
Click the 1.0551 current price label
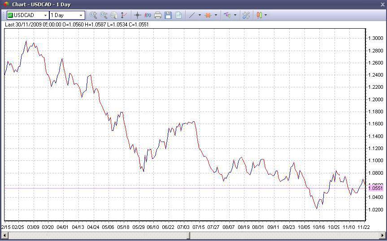click(x=375, y=189)
